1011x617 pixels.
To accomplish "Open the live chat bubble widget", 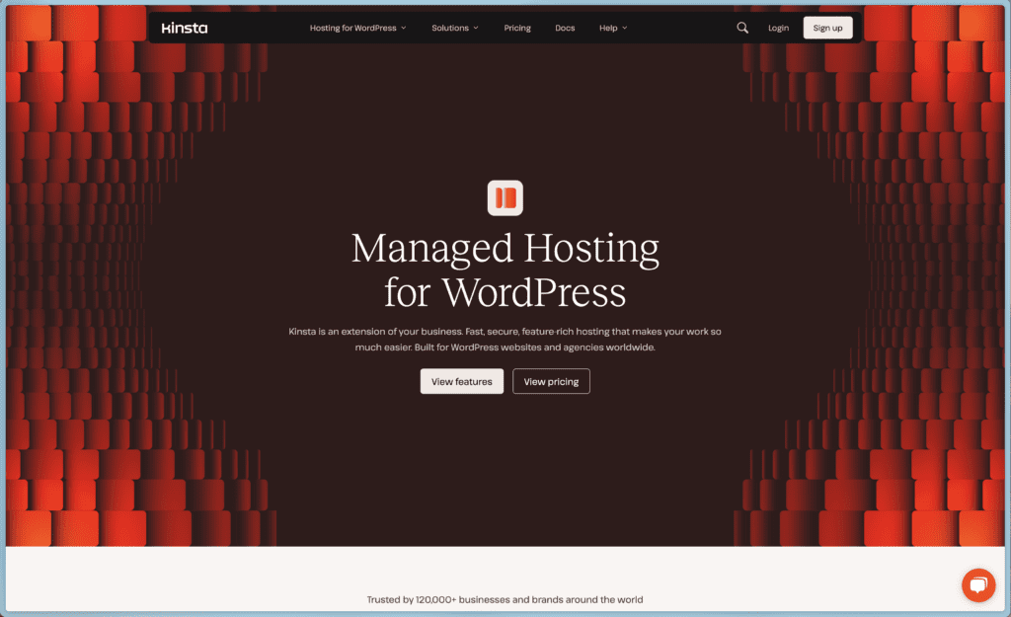I will coord(977,585).
